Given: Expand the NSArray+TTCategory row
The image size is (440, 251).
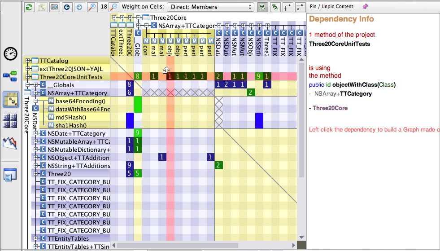Looking at the screenshot, I should (35, 93).
